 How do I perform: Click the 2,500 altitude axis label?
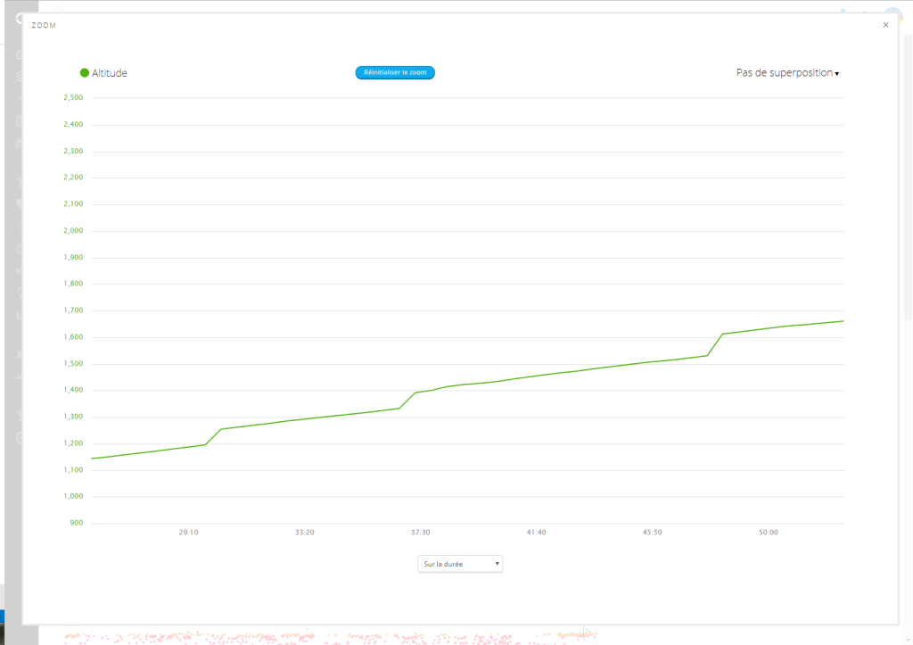coord(73,98)
